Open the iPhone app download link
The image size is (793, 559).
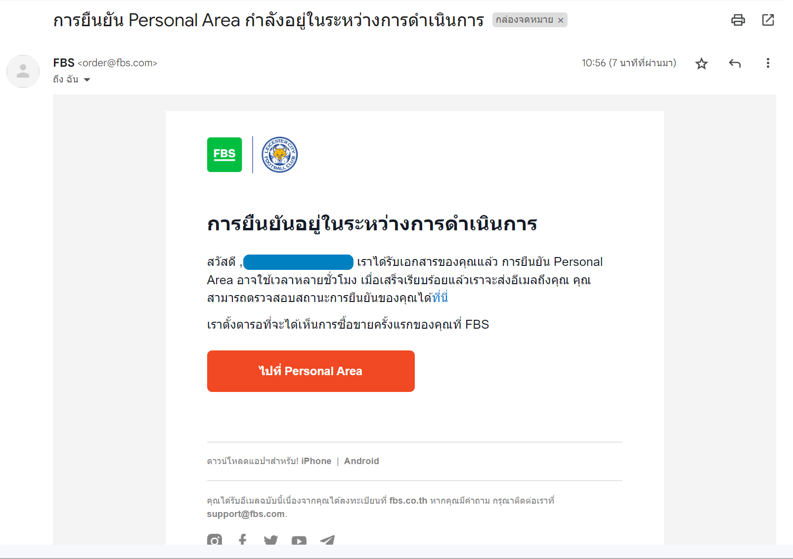pyautogui.click(x=316, y=461)
